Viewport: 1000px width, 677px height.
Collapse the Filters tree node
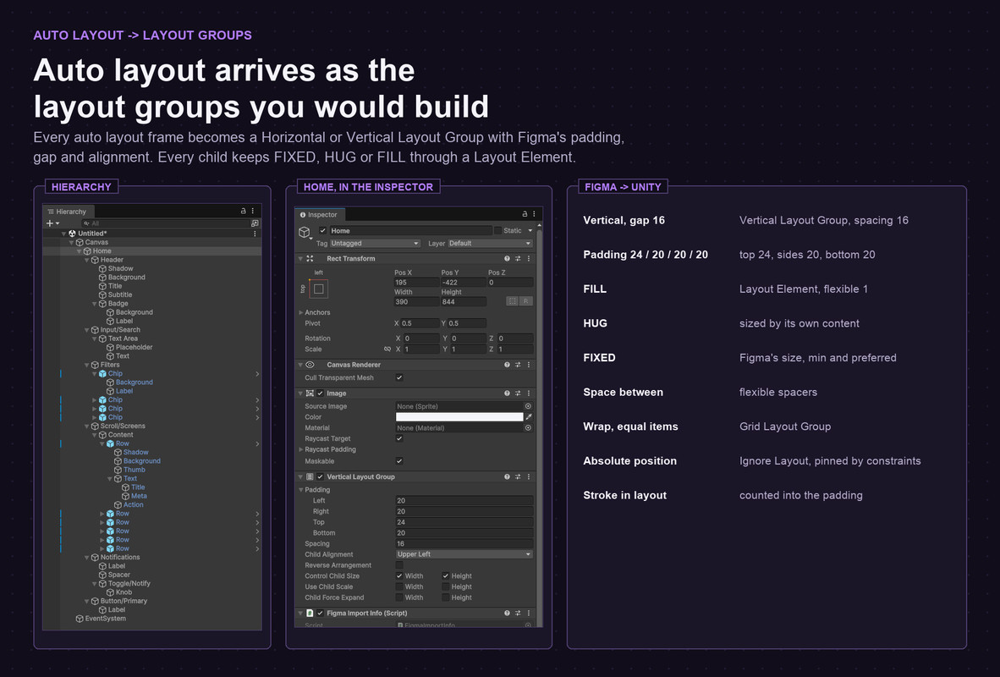[87, 365]
